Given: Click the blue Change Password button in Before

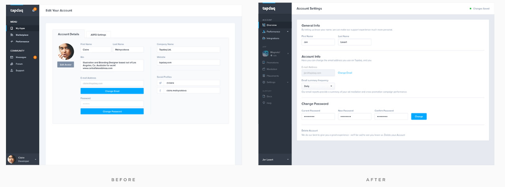Looking at the screenshot, I should click(112, 111).
